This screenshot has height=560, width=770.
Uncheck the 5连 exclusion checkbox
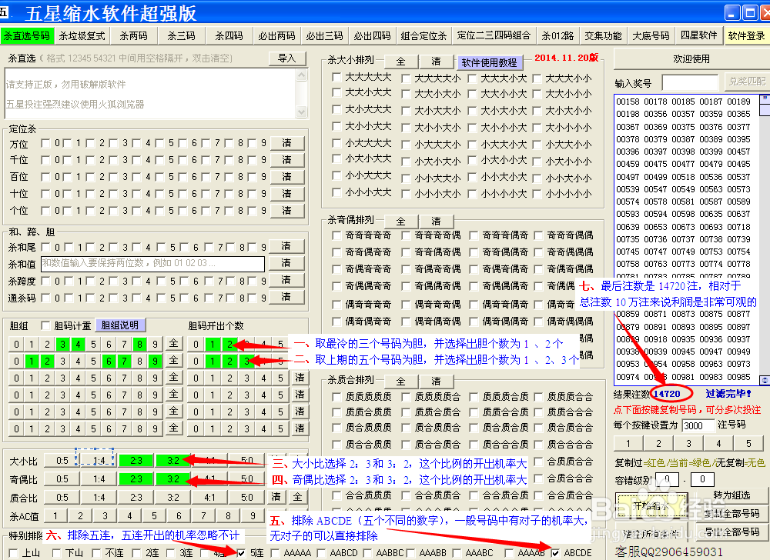tap(241, 554)
